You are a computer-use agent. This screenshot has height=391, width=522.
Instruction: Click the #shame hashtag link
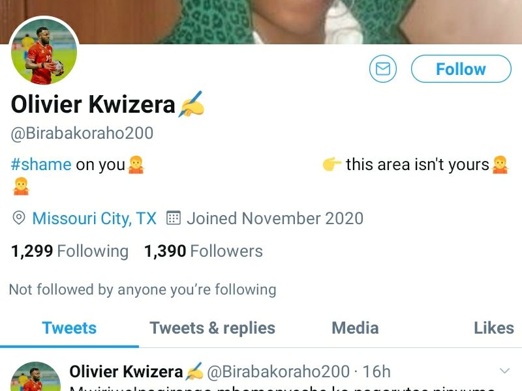(41, 164)
